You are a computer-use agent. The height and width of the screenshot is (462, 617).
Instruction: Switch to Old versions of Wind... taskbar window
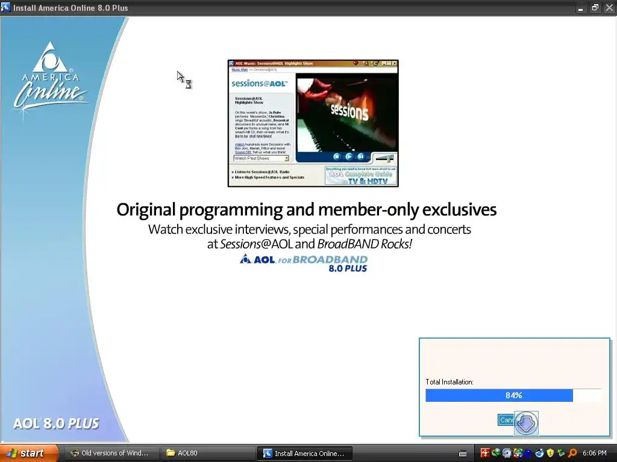pyautogui.click(x=111, y=454)
